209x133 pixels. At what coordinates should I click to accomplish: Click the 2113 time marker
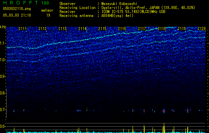tap(62, 29)
